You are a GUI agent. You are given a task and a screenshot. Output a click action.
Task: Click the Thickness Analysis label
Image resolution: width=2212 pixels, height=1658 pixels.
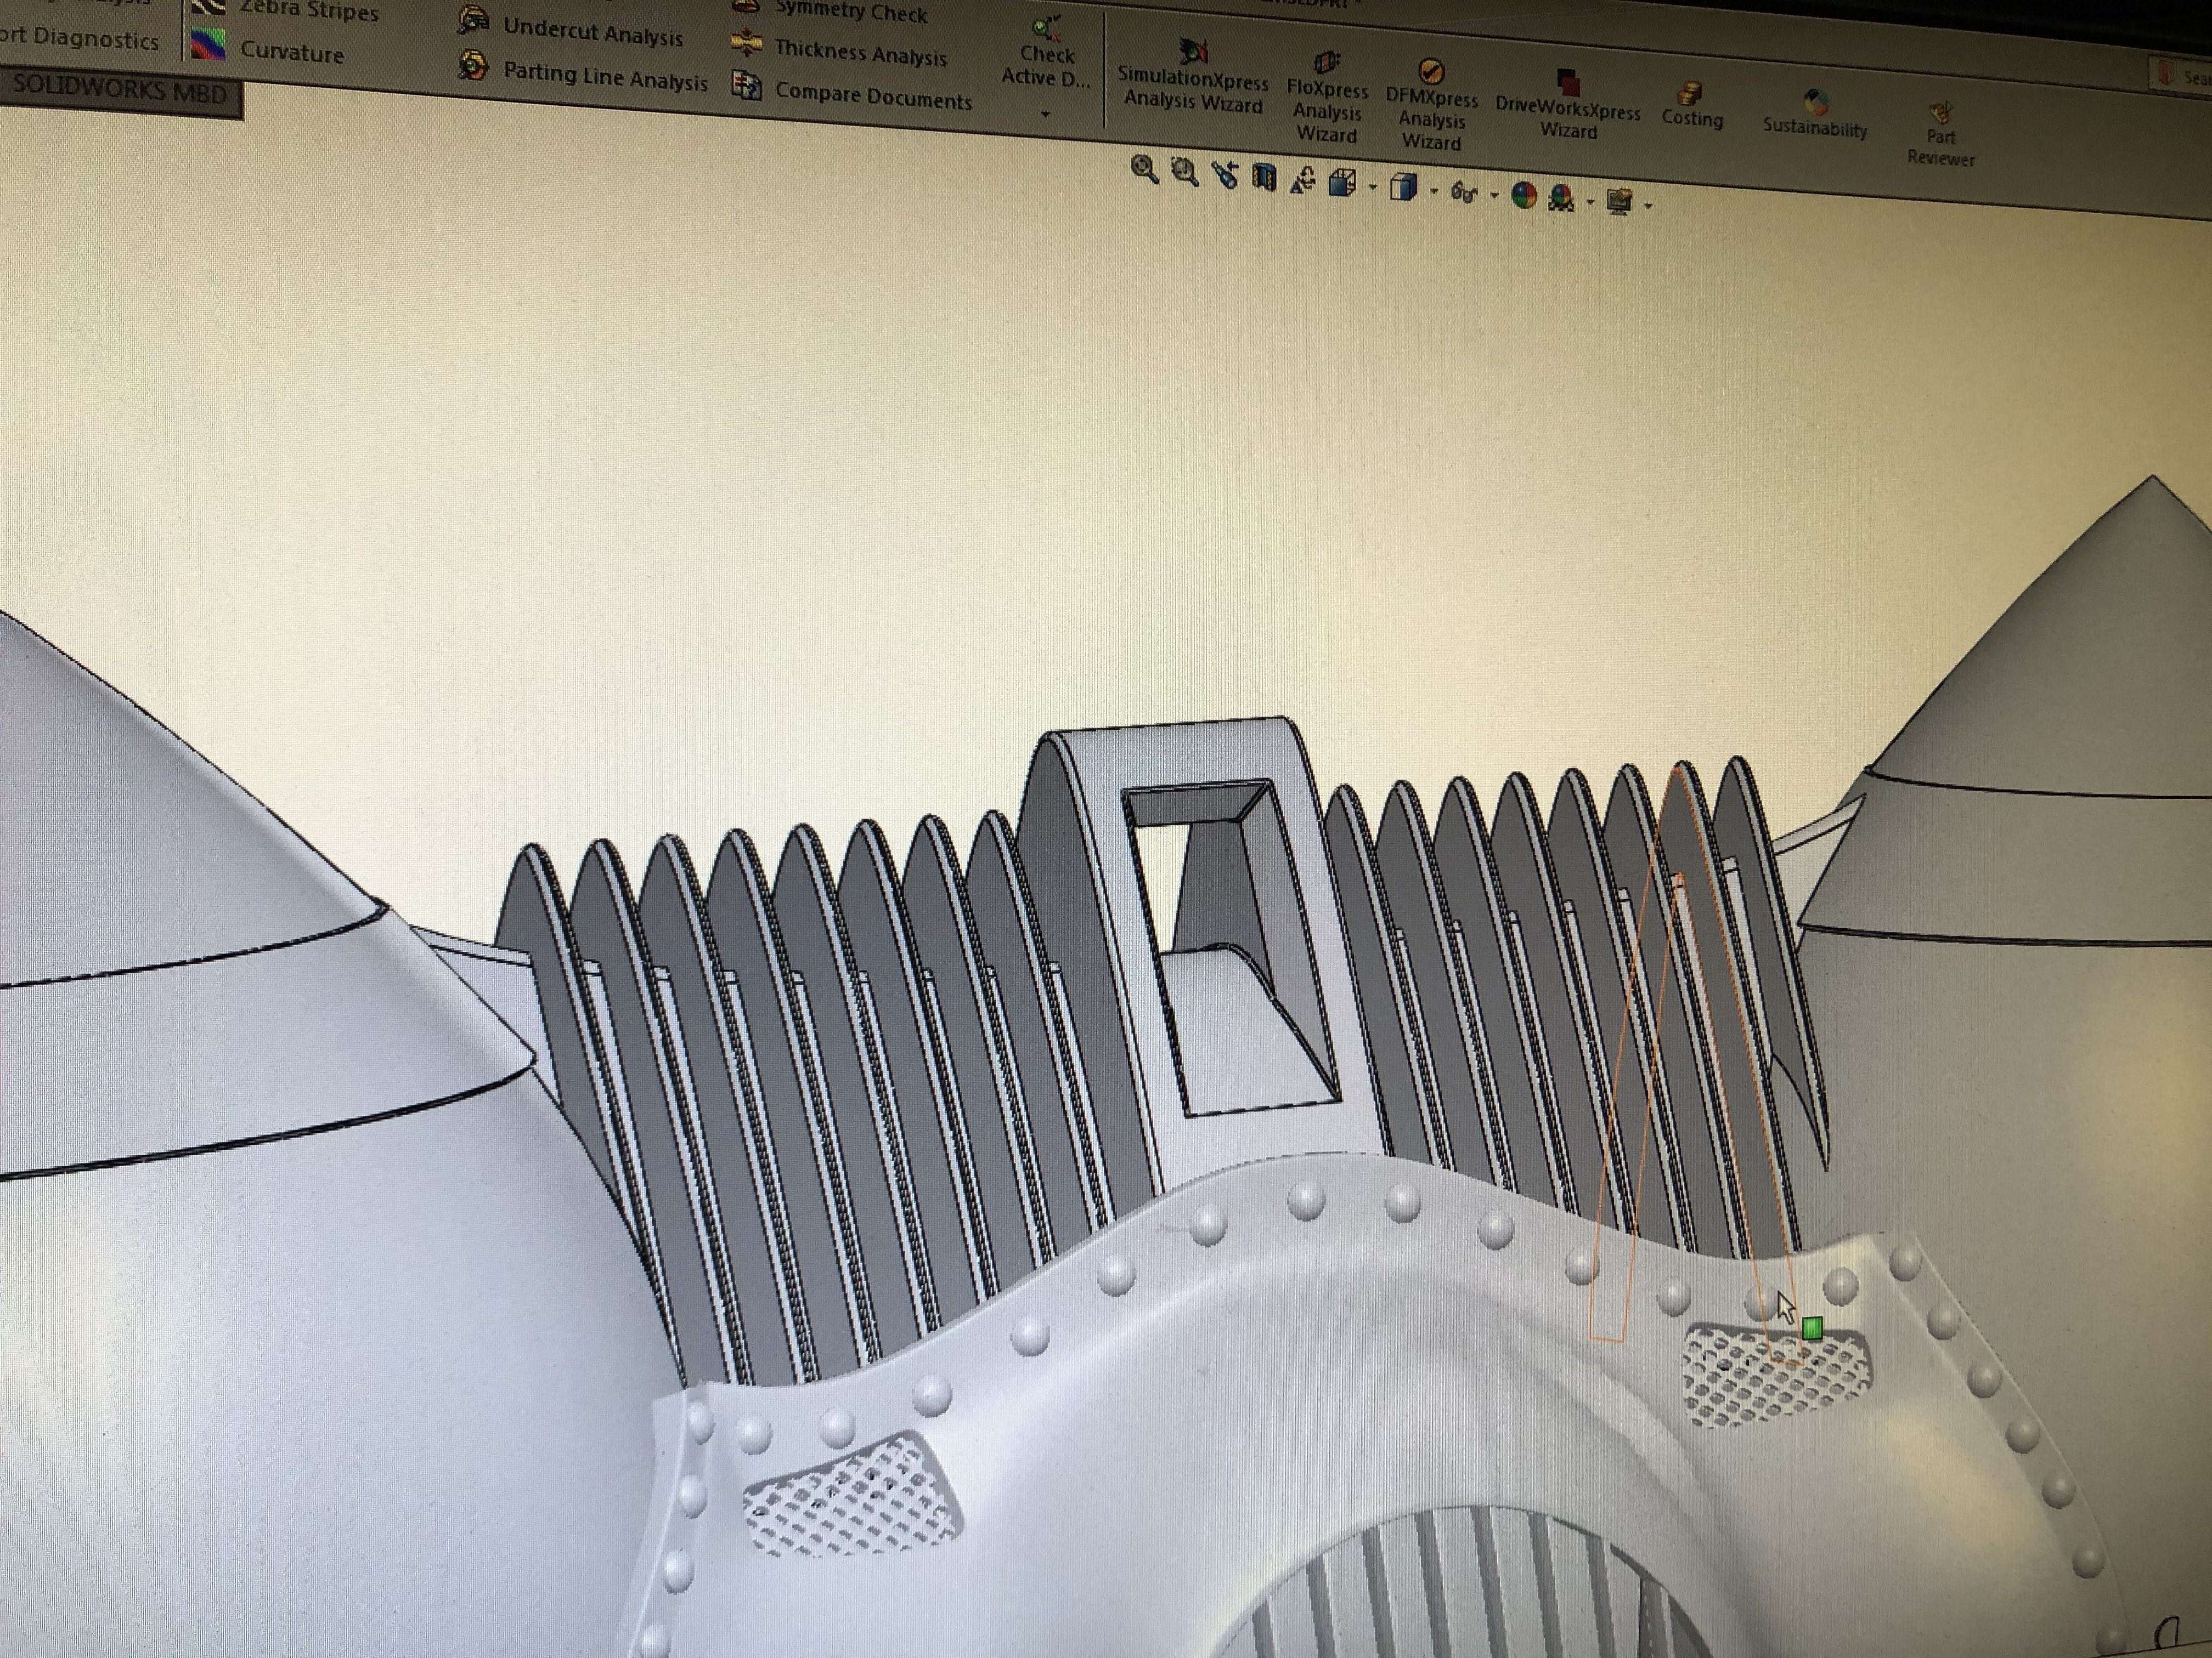[860, 52]
